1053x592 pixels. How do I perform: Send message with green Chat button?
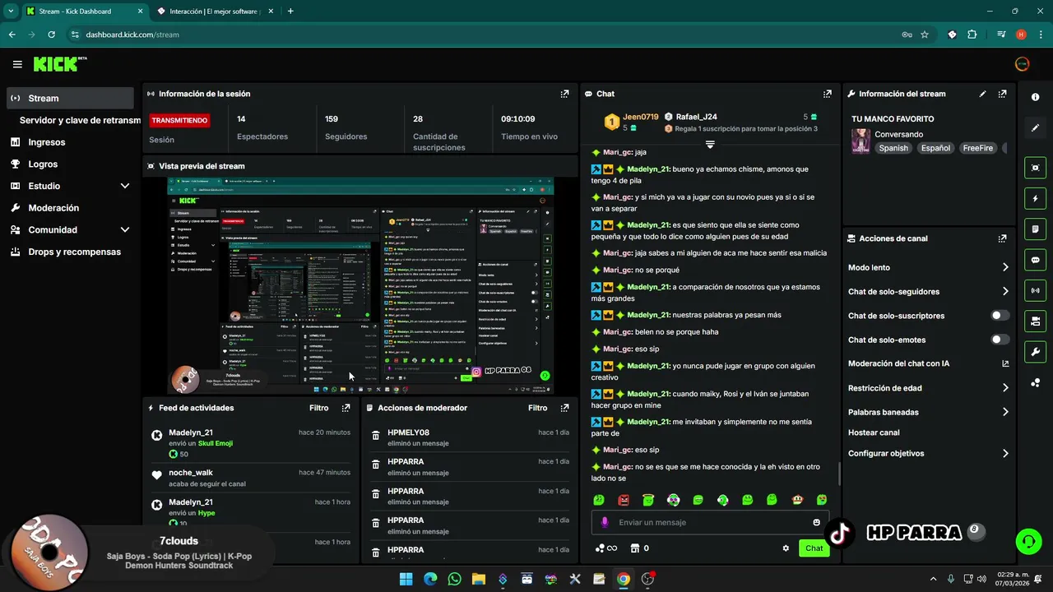tap(814, 548)
